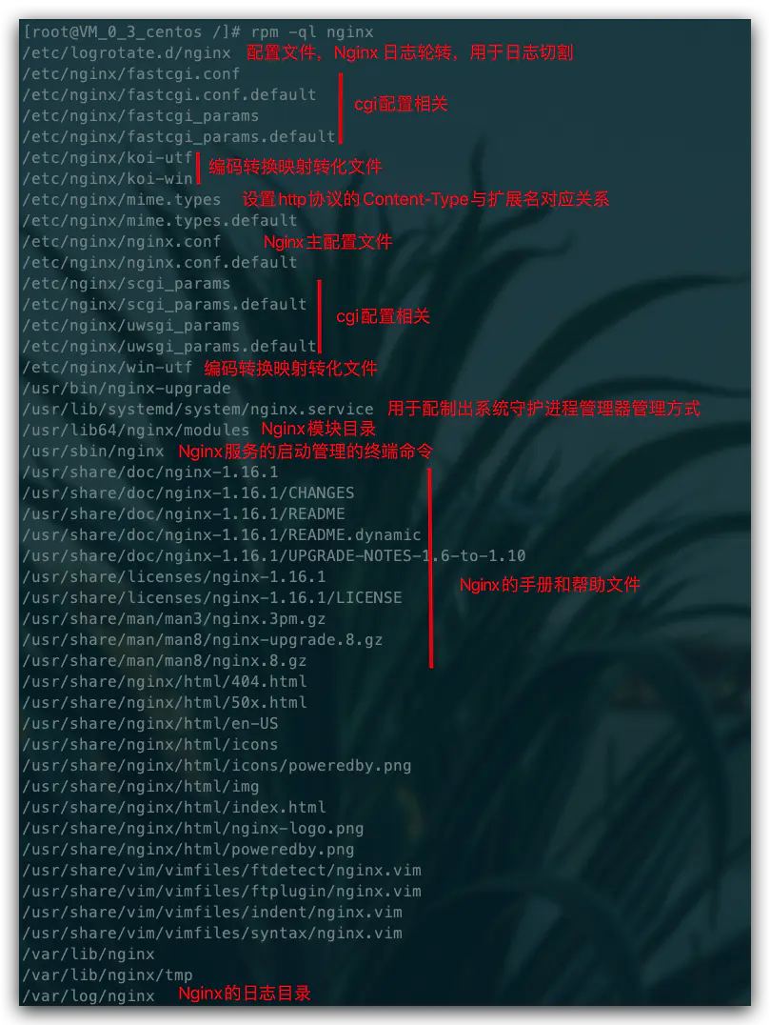
Task: Select the /usr/share/nginx/html/index.html line
Action: (174, 807)
